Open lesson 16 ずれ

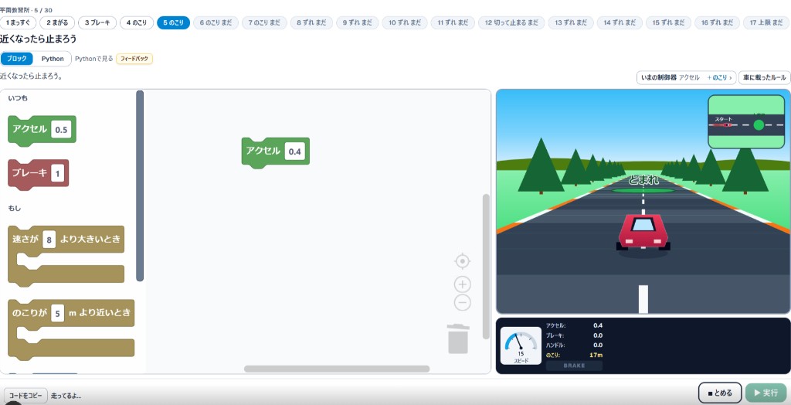click(718, 22)
